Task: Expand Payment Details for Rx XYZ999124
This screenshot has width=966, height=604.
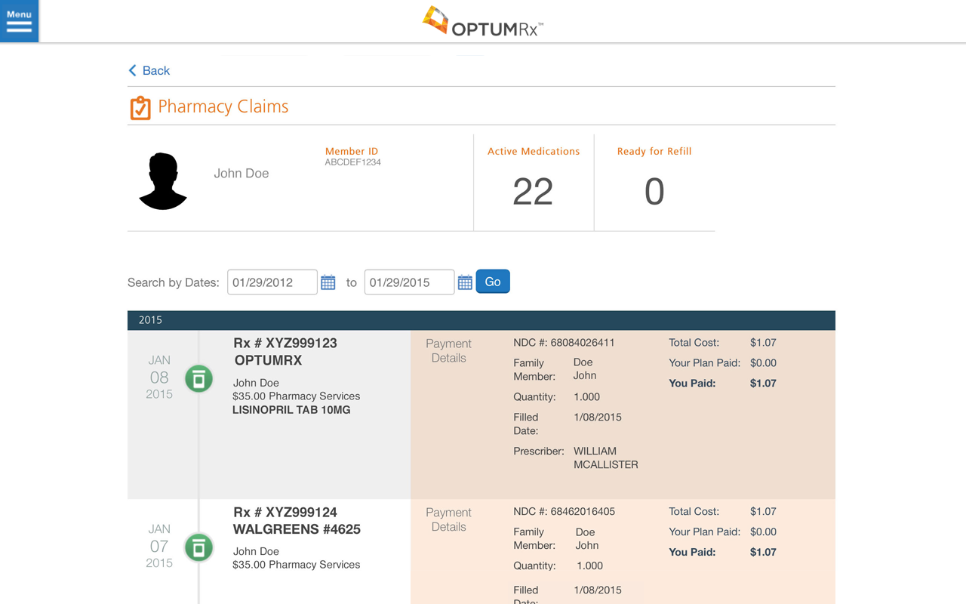Action: coord(448,519)
